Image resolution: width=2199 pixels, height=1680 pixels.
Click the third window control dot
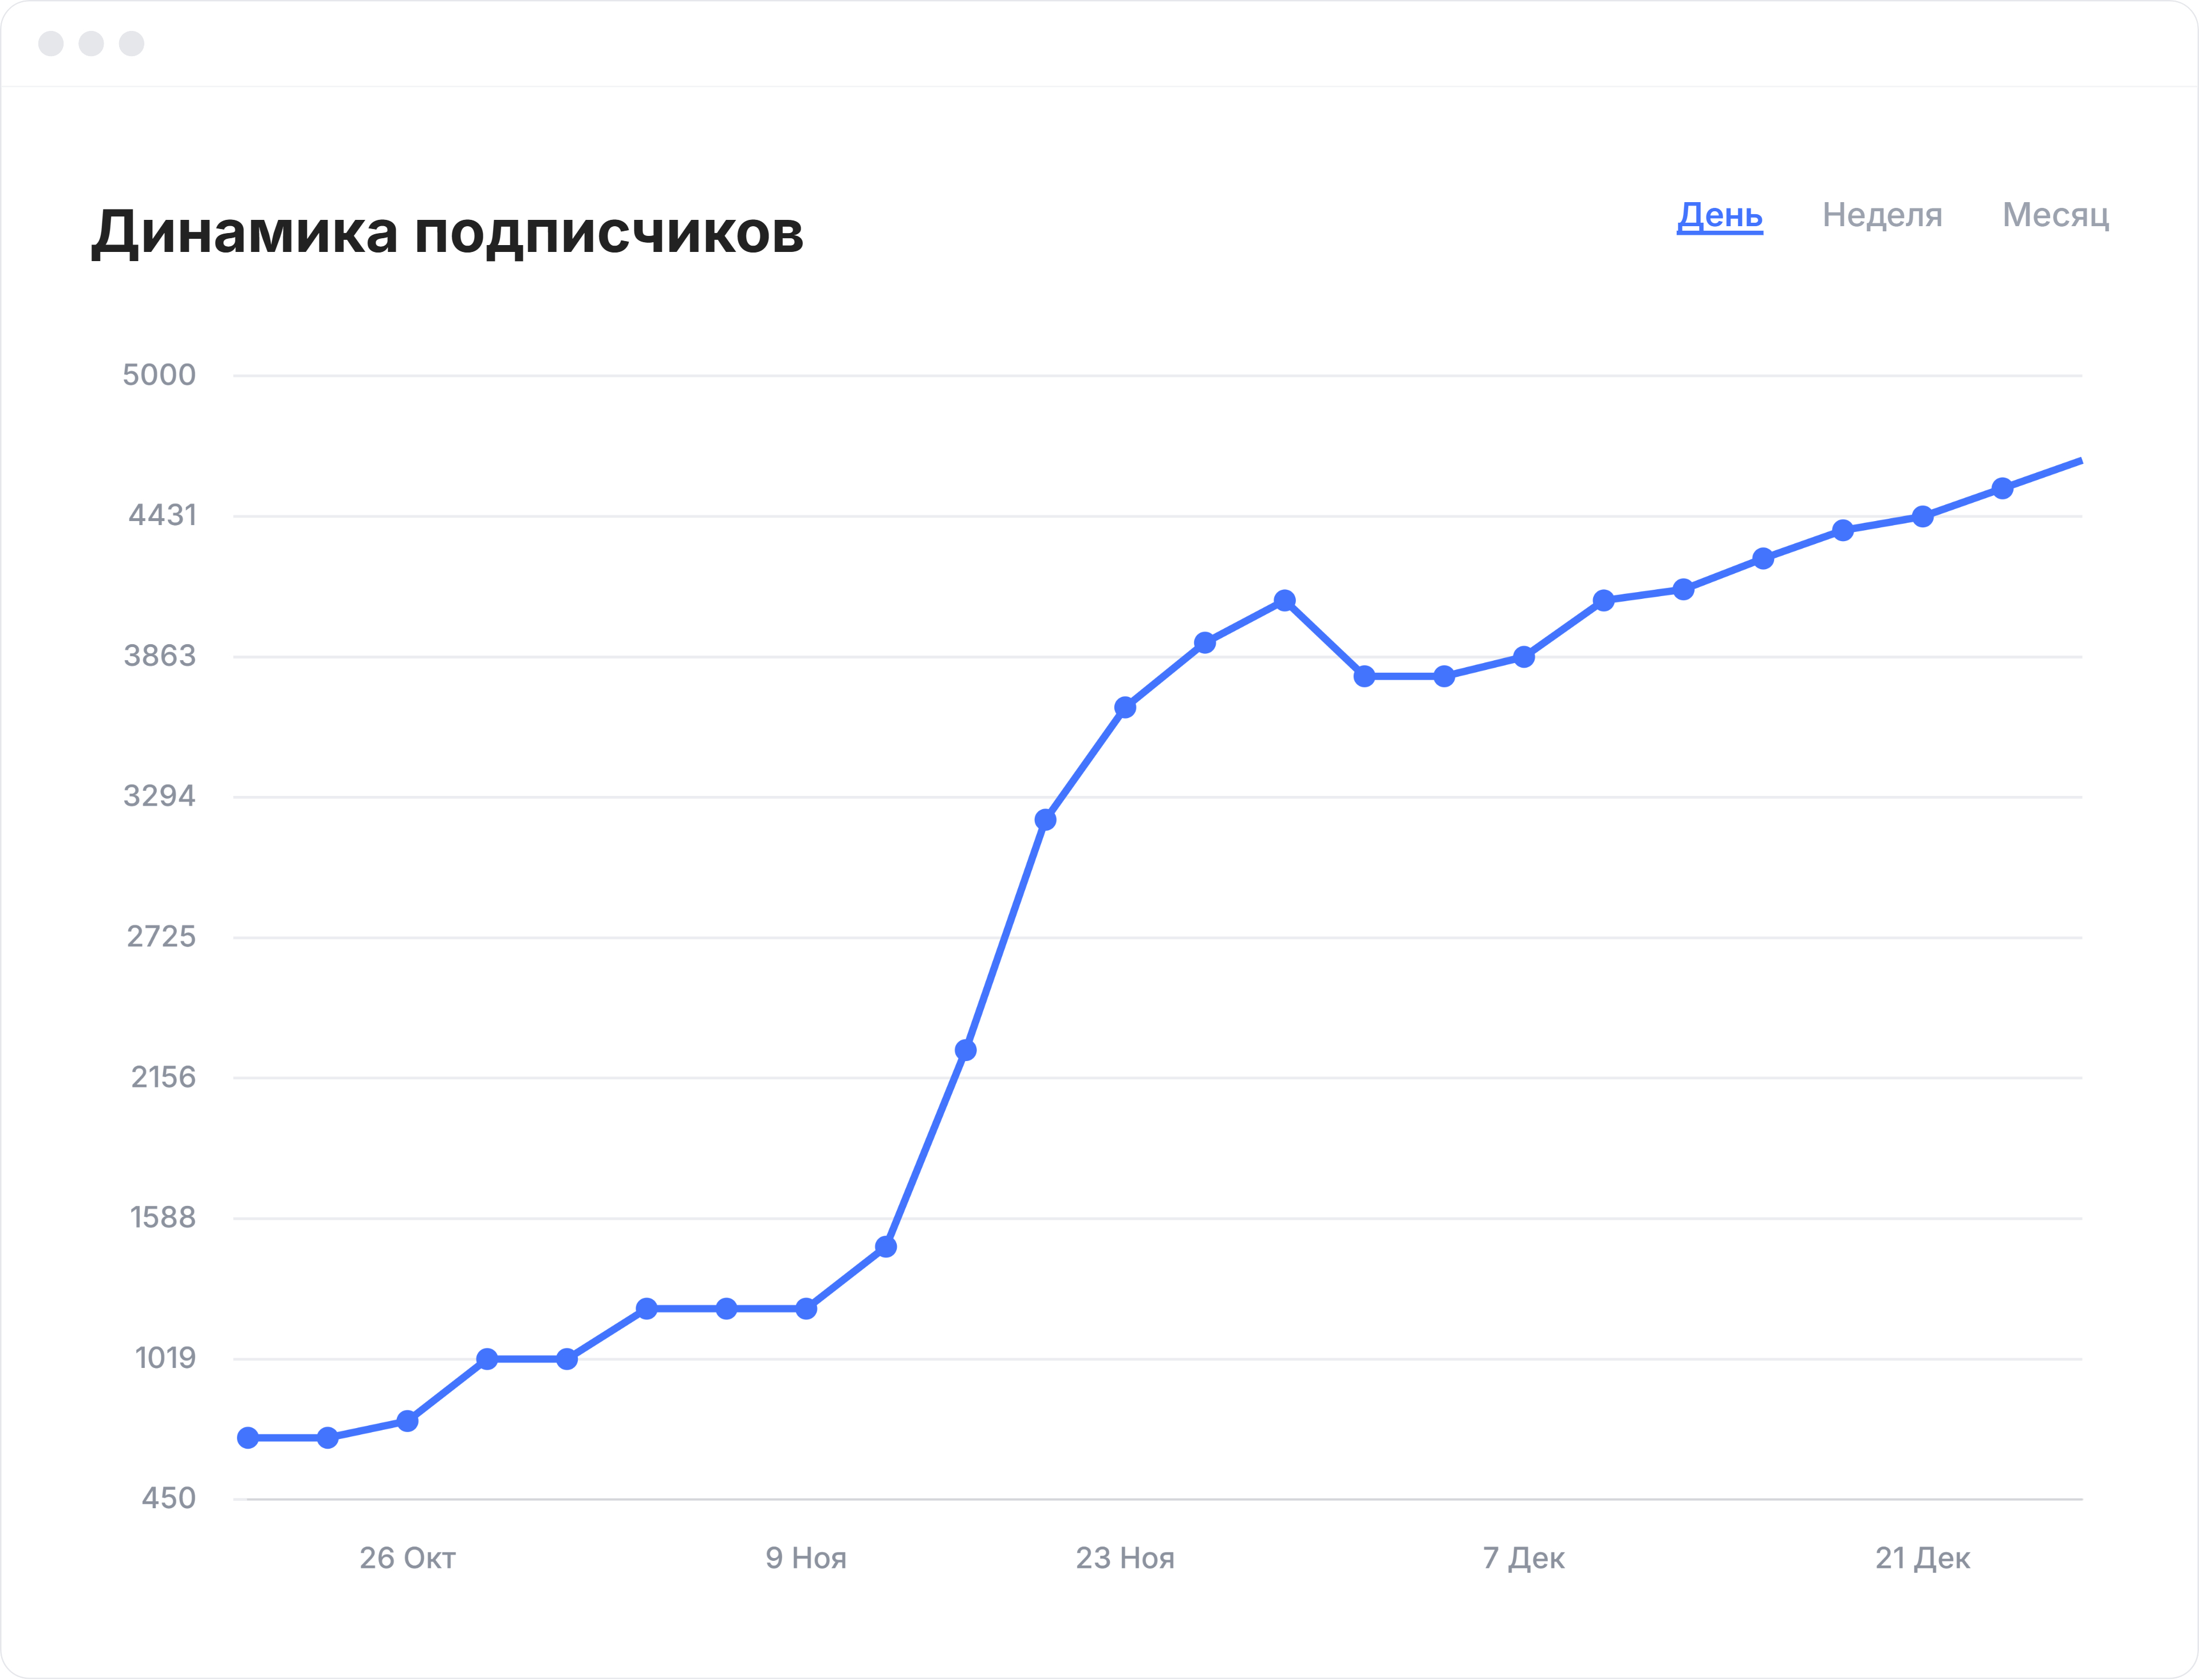(131, 44)
